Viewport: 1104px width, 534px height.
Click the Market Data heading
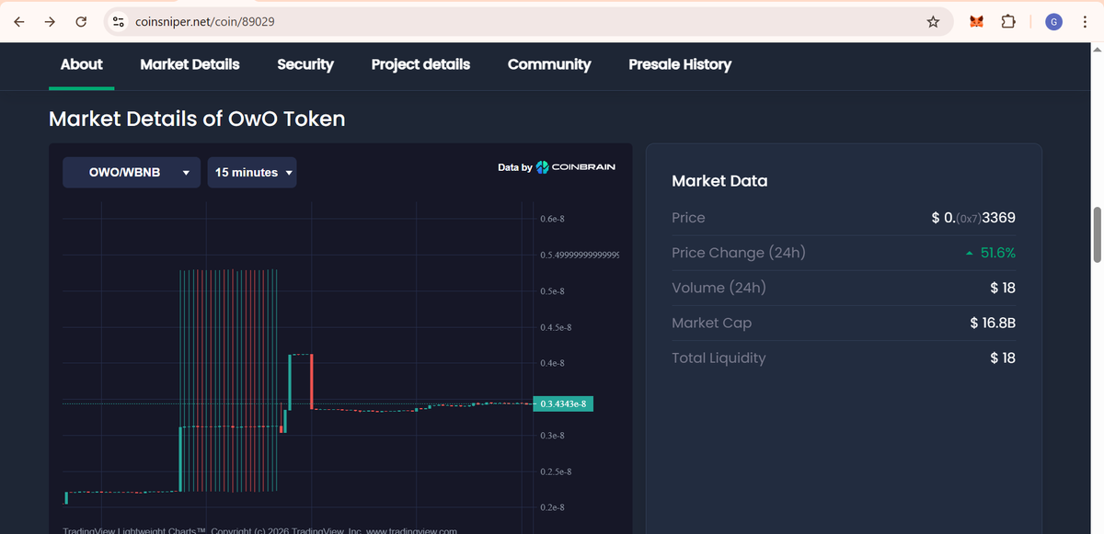719,181
